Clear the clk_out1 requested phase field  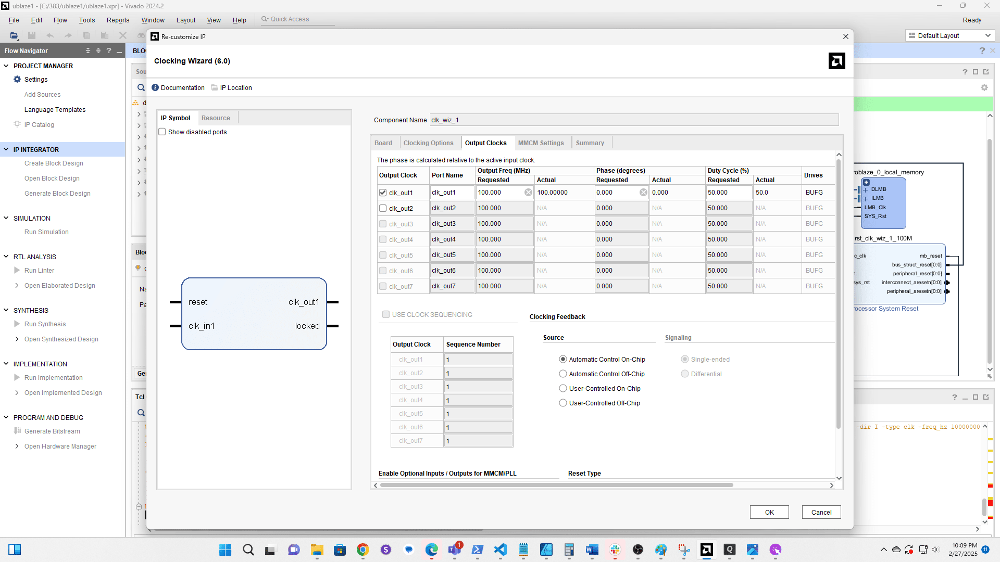(x=643, y=193)
